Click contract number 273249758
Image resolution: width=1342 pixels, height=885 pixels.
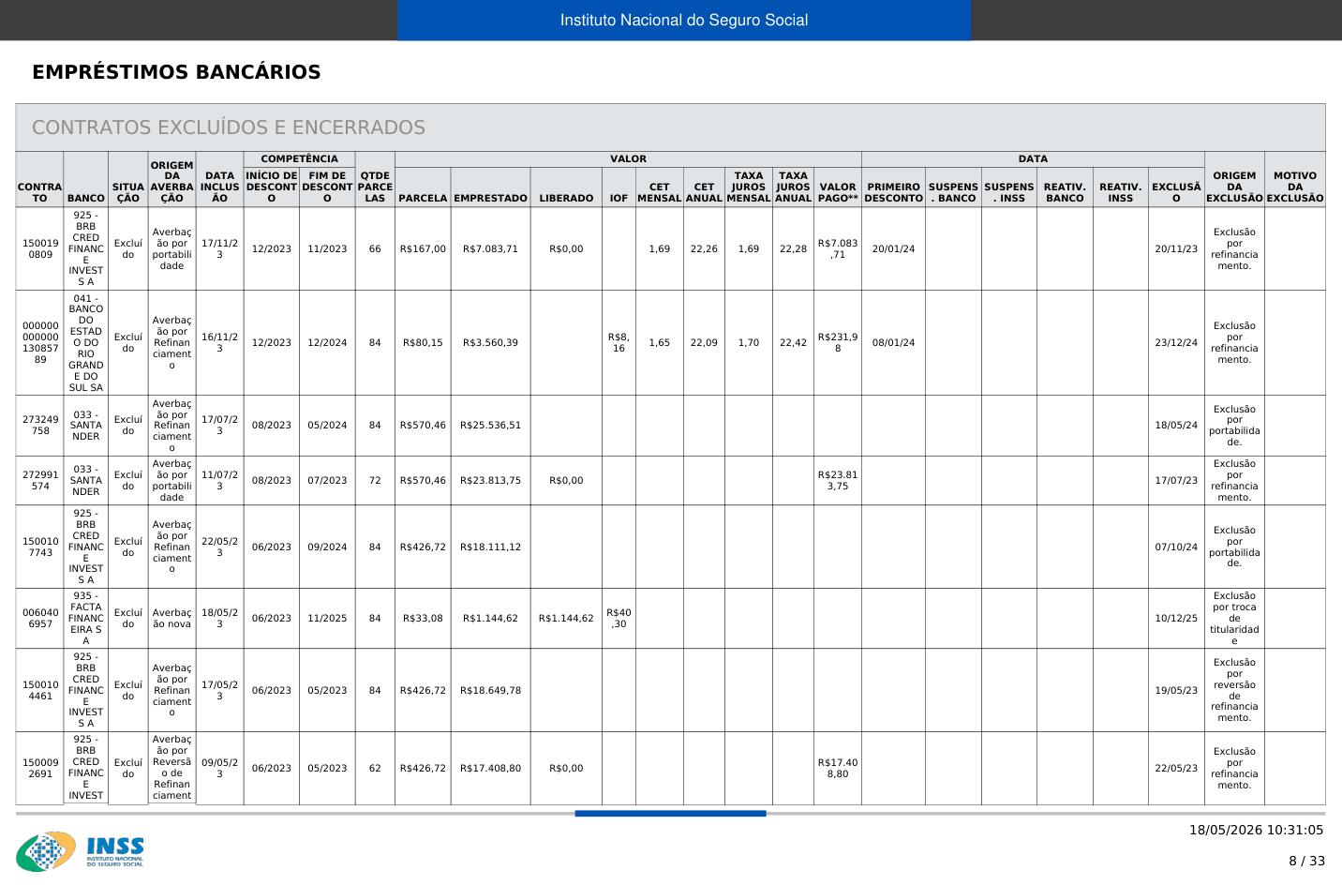coord(40,425)
